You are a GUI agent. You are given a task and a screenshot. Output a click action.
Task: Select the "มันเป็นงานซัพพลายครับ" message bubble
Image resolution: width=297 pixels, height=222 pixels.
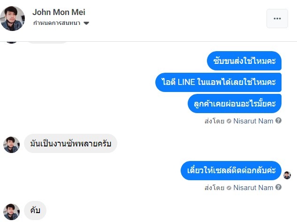tap(70, 144)
